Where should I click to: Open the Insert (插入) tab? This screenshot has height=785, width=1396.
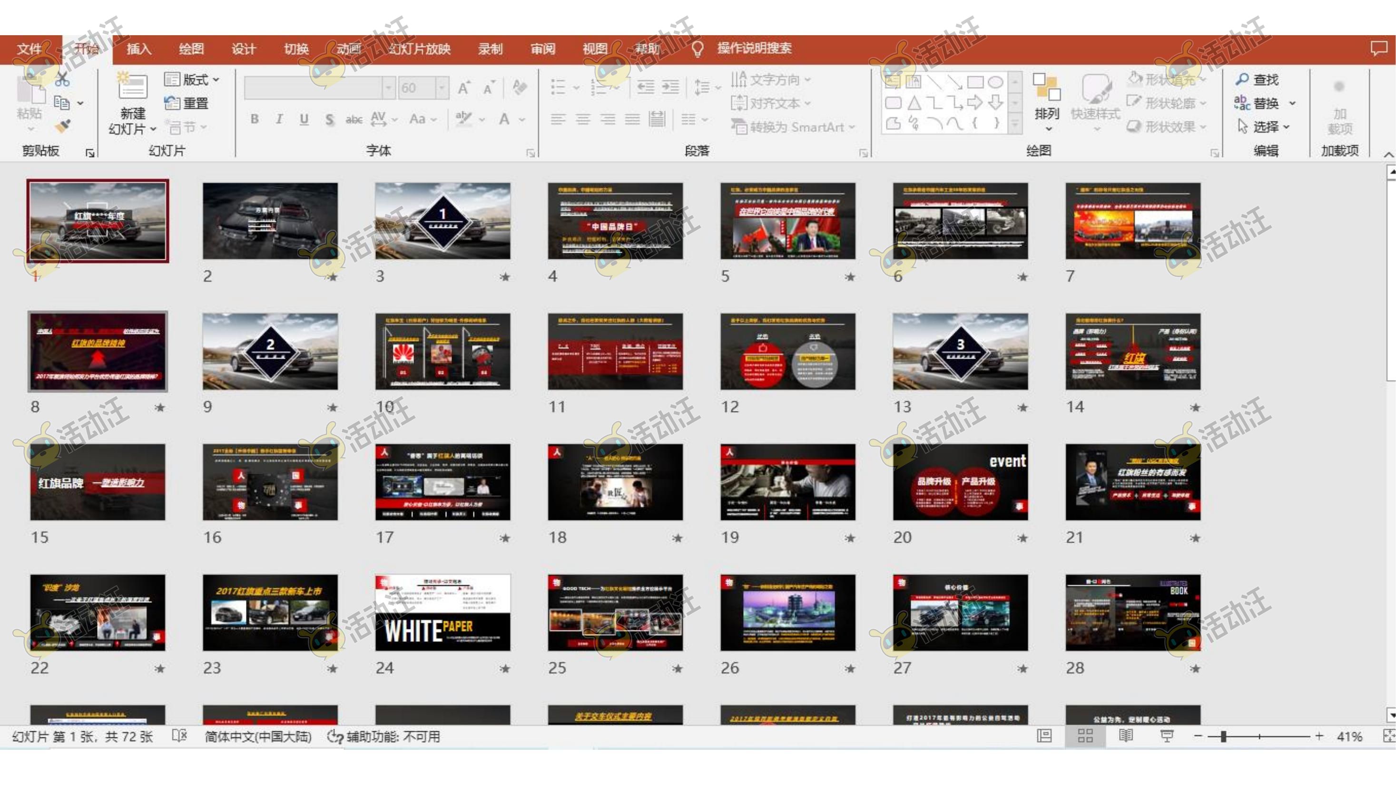139,49
